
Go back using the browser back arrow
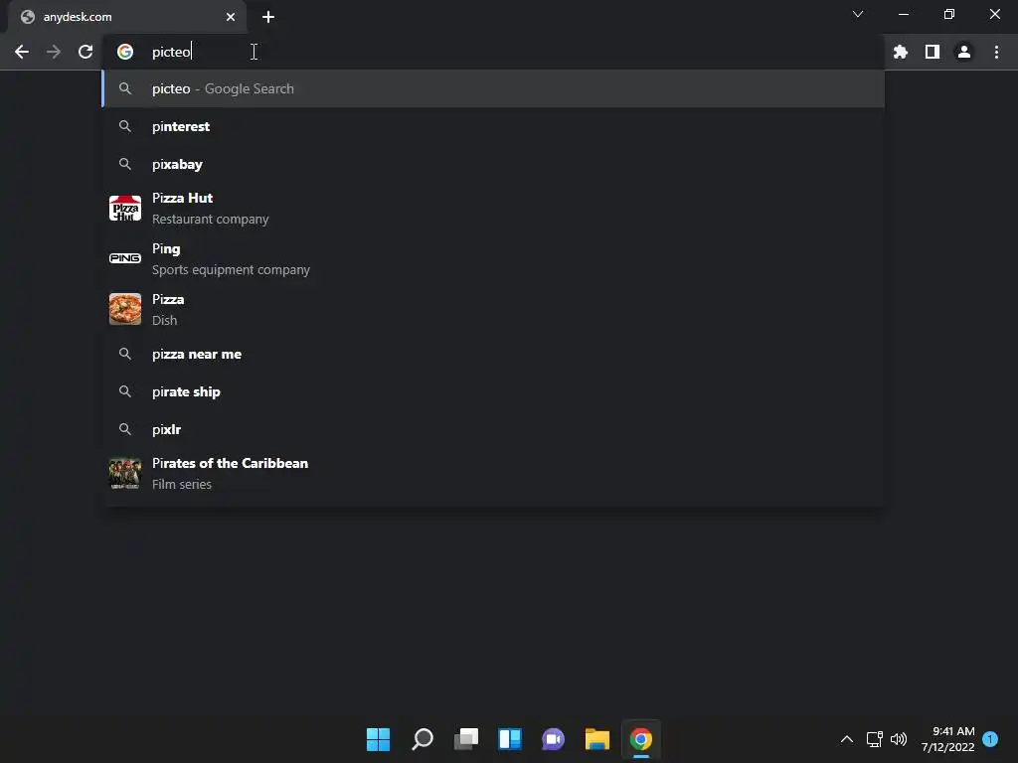point(22,52)
